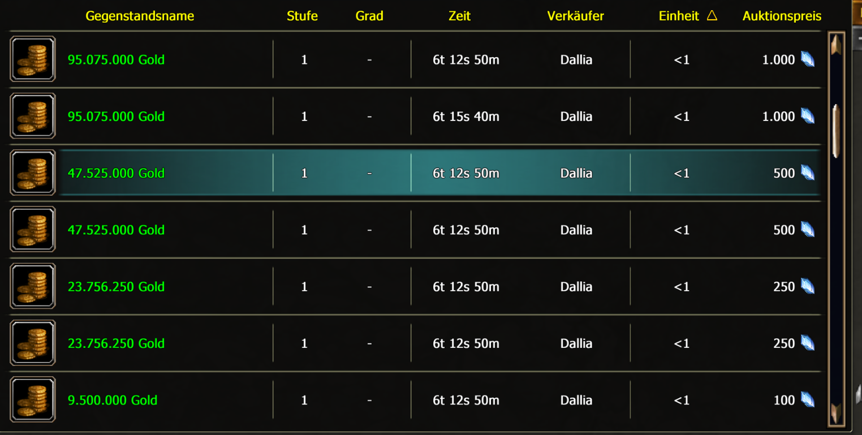Click the Verkäufer column header
Screen dimensions: 862x435
click(x=575, y=16)
